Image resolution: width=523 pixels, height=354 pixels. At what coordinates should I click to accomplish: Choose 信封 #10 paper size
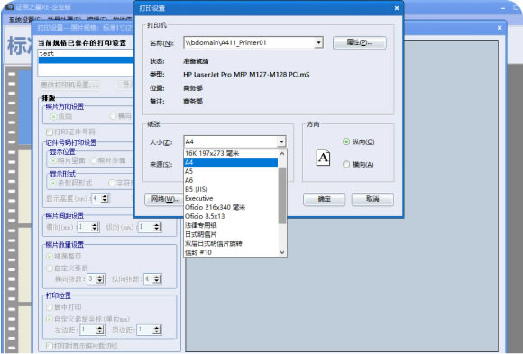(x=231, y=252)
